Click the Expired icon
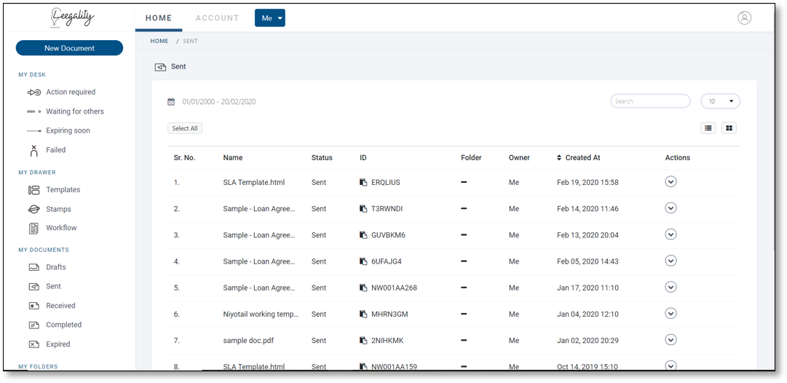Image resolution: width=787 pixels, height=383 pixels. (34, 344)
